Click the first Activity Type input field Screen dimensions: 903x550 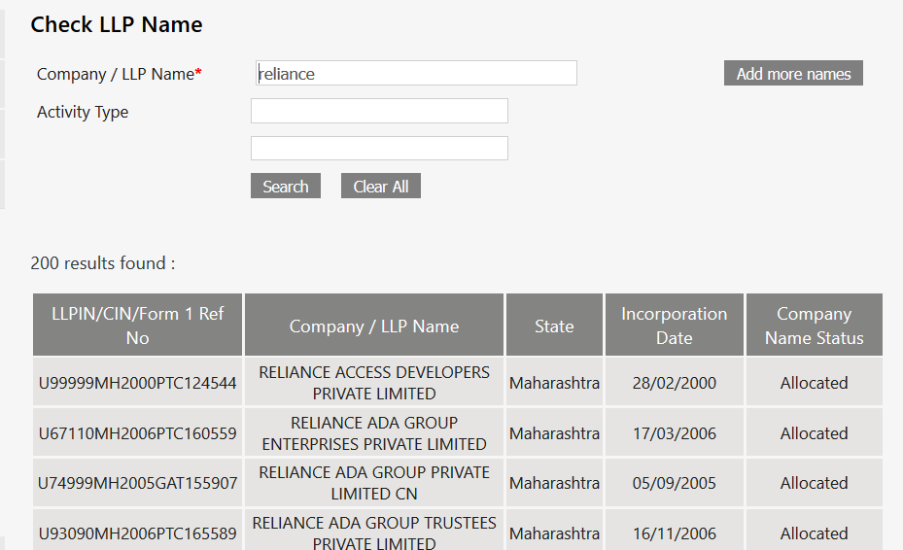(x=379, y=111)
